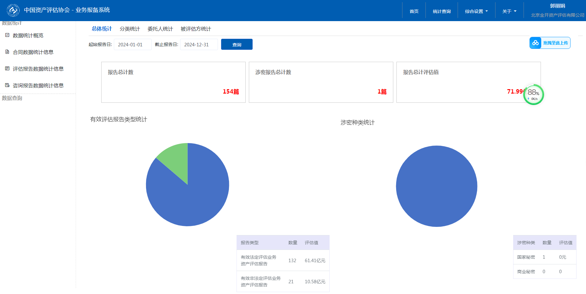Click the 起始报告日 date input field

132,44
